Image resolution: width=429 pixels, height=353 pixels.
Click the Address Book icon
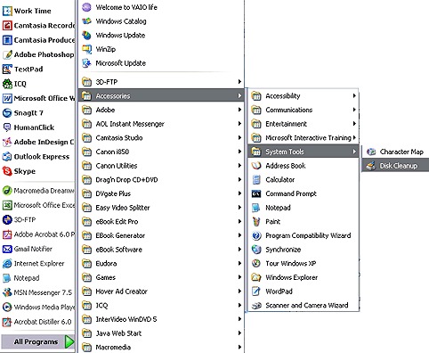coord(256,166)
